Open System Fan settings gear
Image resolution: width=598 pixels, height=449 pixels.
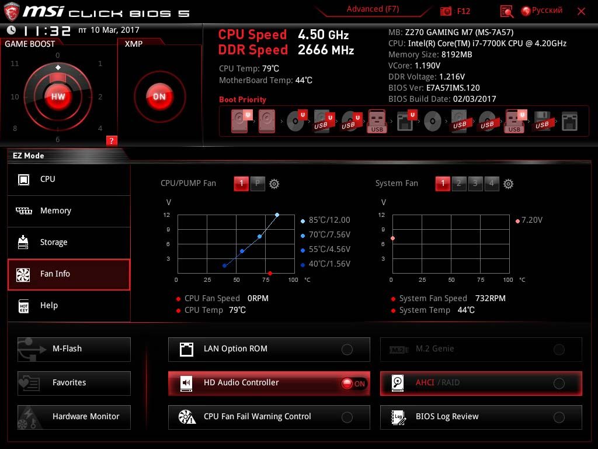tap(508, 184)
